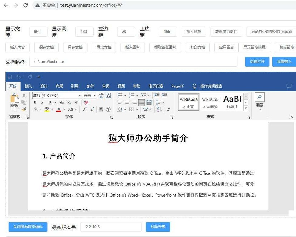
Task: Toggle Justify paragraph alignment
Action: (x=142, y=102)
